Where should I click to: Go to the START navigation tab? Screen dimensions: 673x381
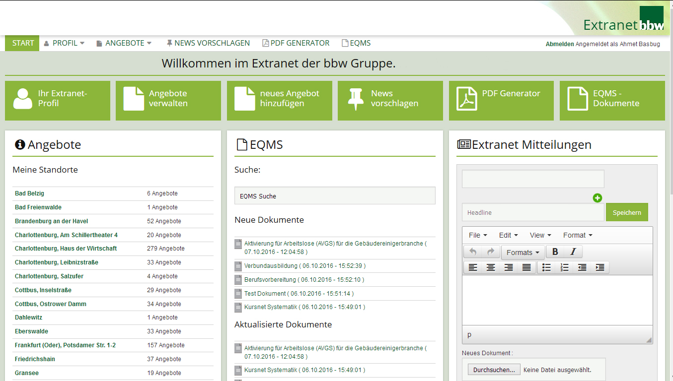tap(22, 43)
